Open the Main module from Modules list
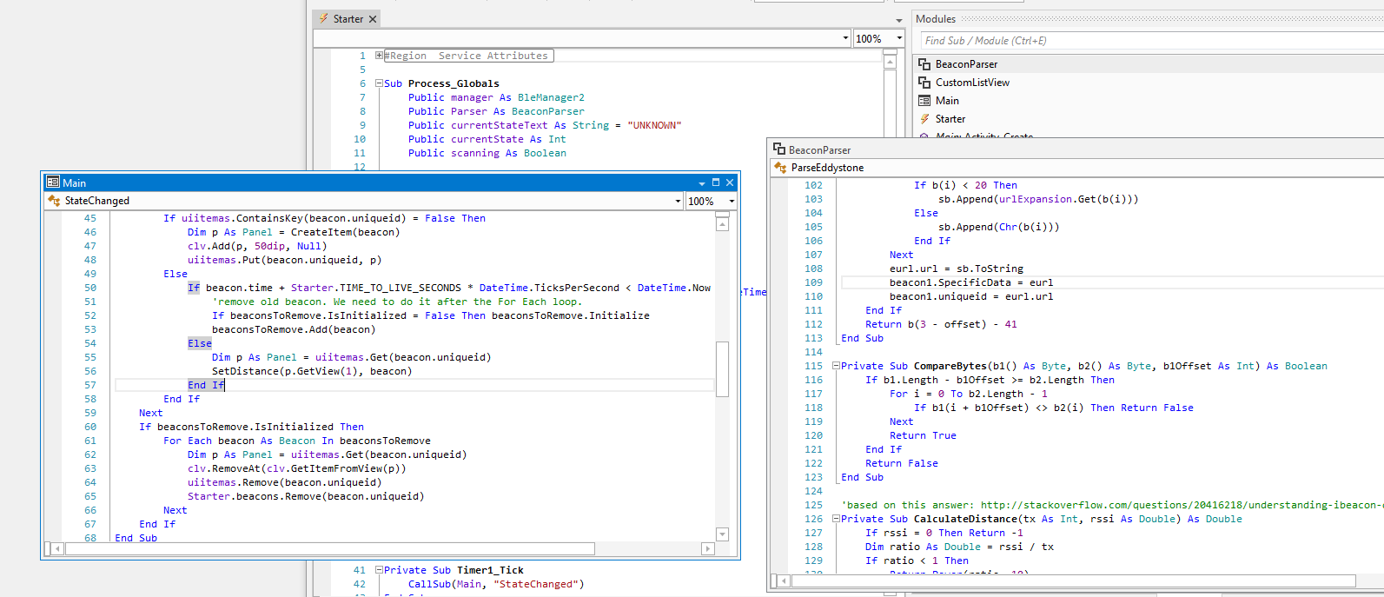This screenshot has width=1384, height=597. point(947,101)
